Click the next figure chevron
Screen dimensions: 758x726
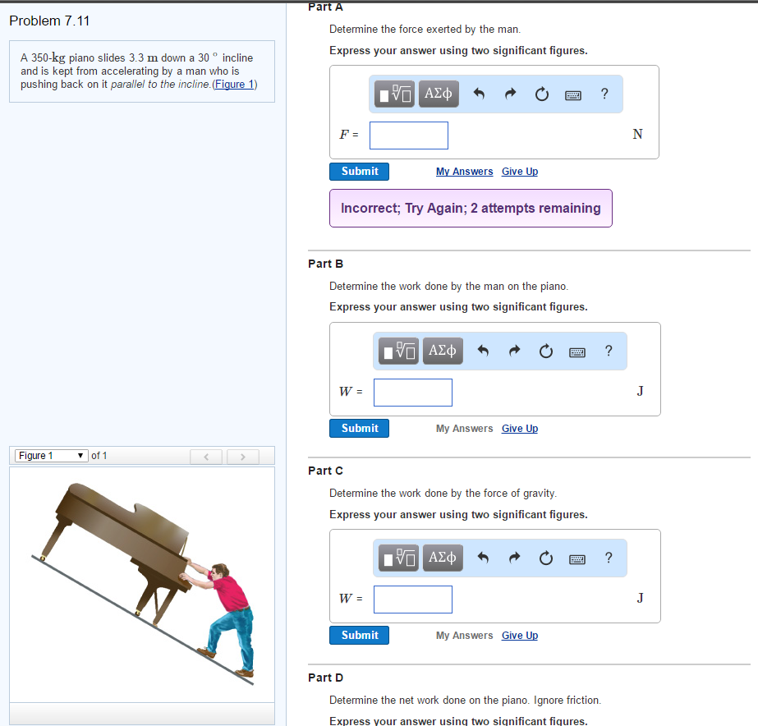pyautogui.click(x=242, y=456)
